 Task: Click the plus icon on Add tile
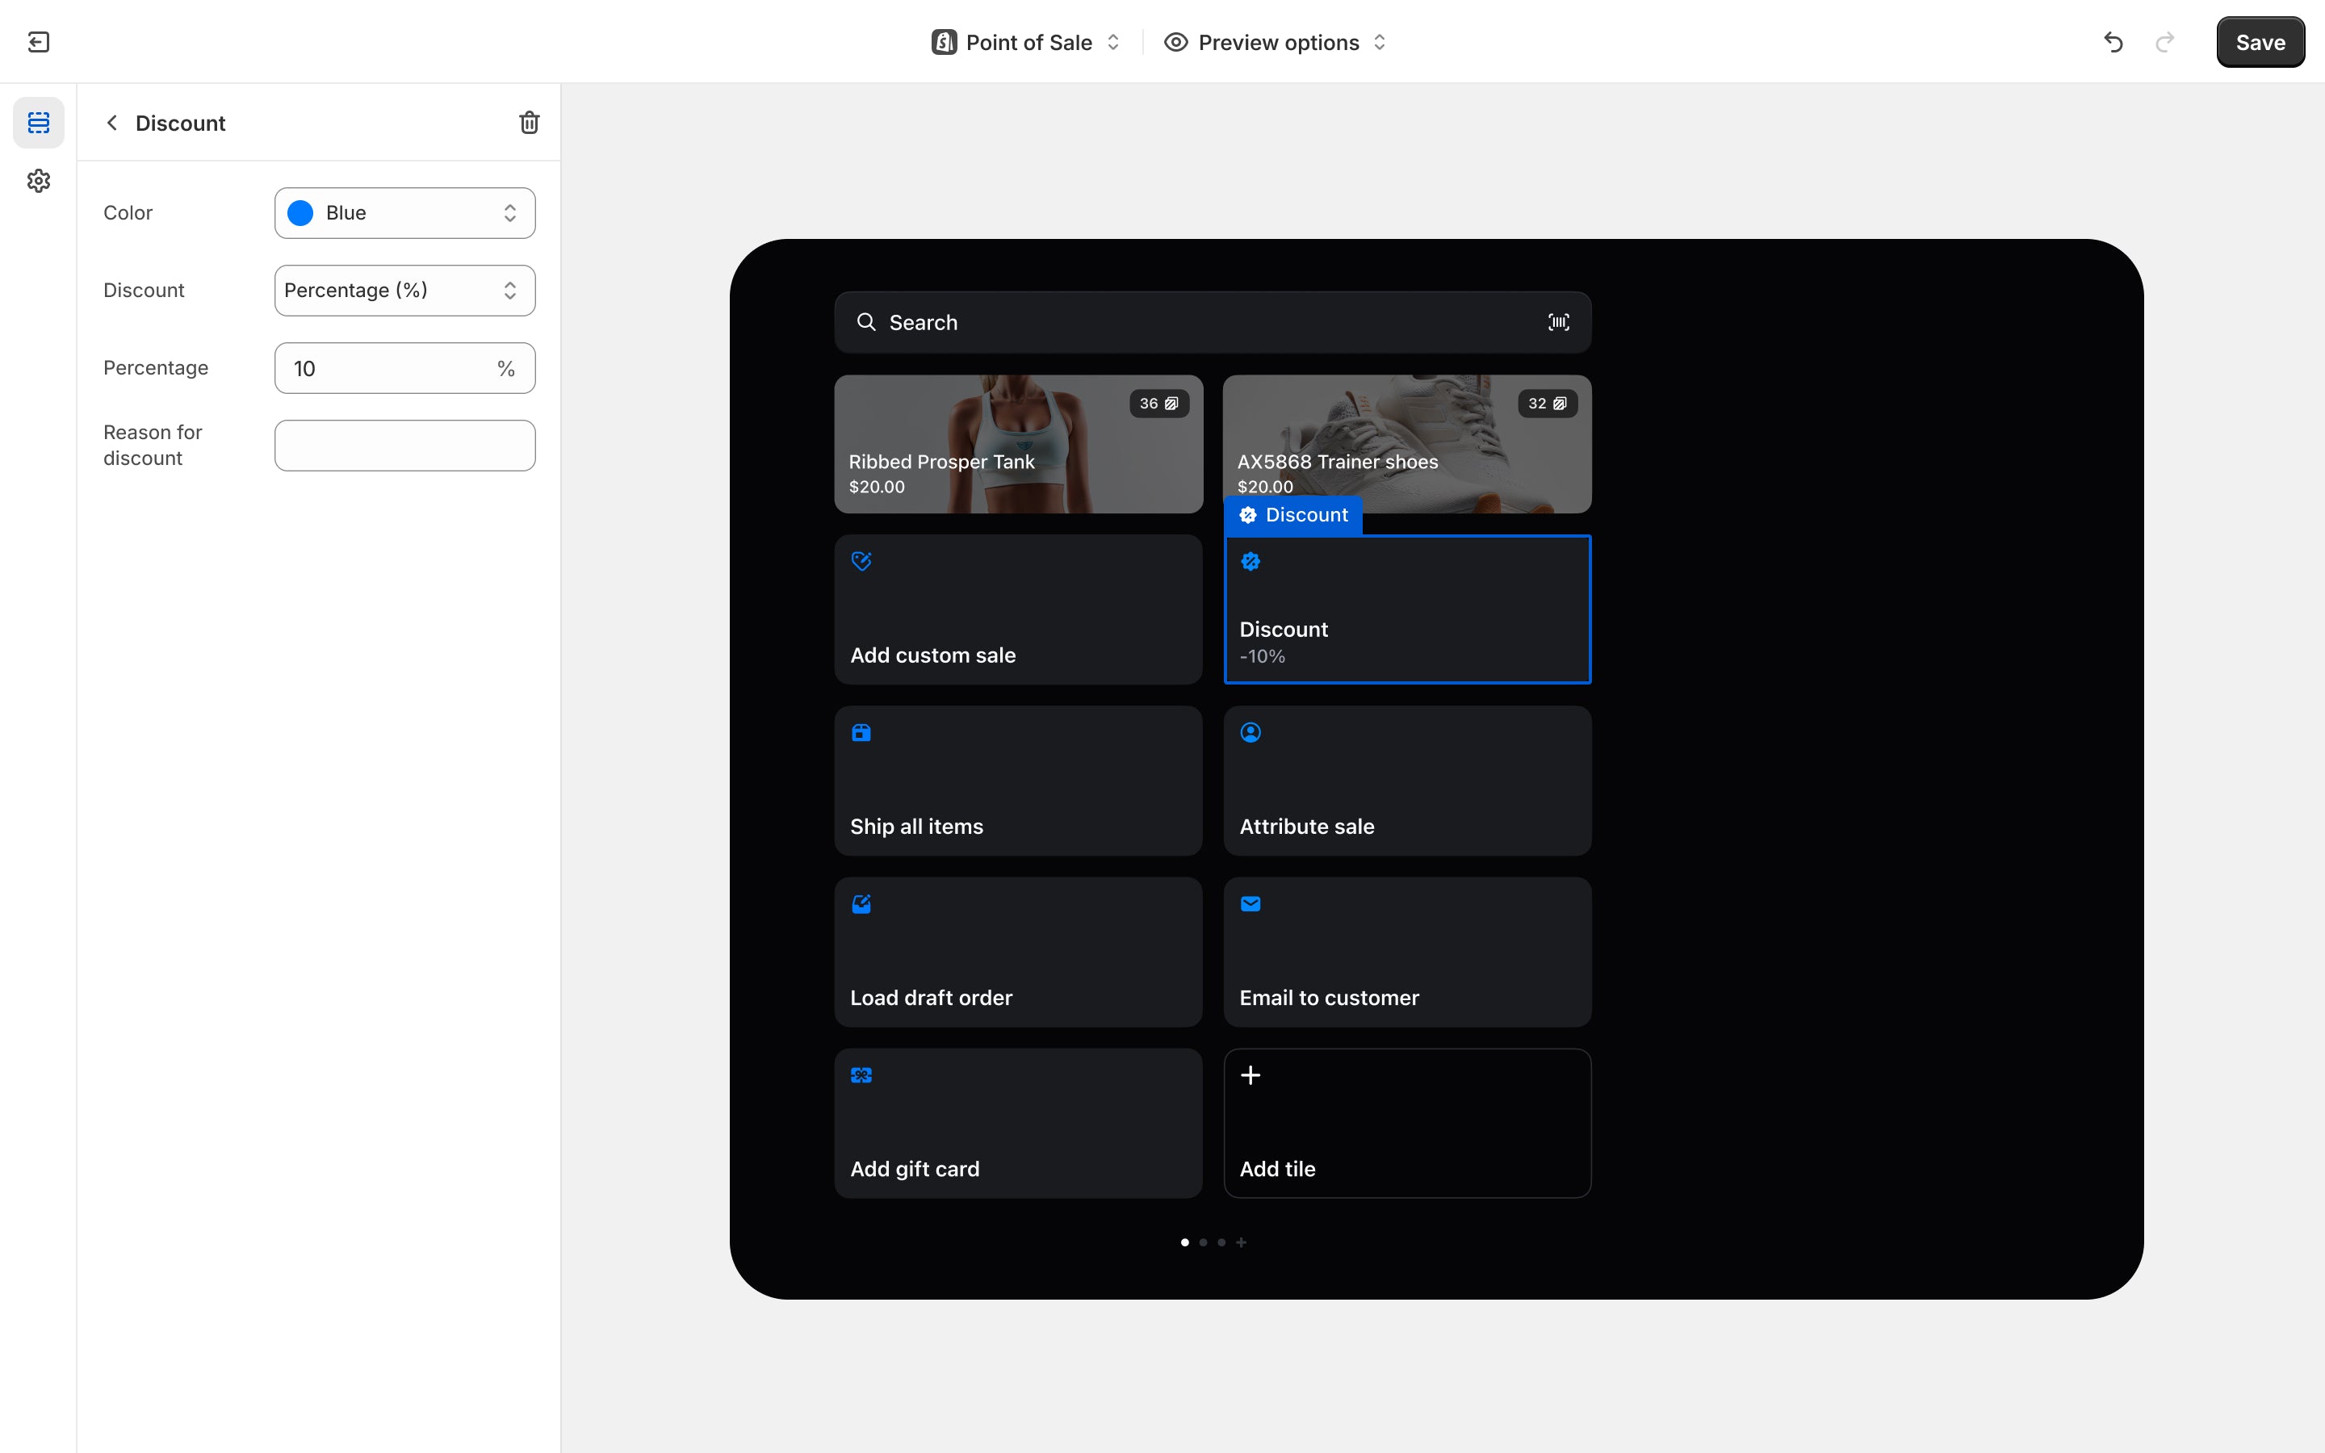(1250, 1075)
